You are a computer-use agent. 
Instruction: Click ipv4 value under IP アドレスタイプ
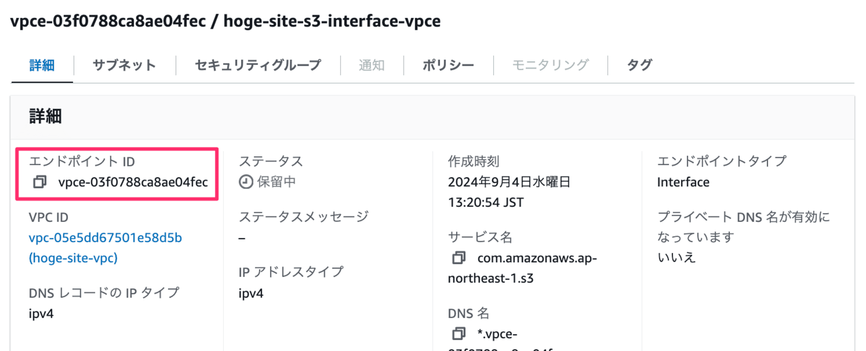251,294
